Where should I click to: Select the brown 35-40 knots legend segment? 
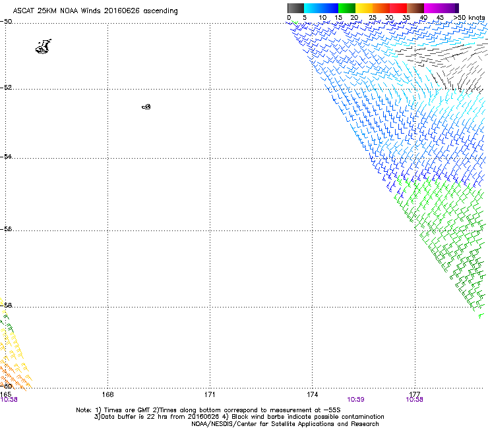click(415, 8)
